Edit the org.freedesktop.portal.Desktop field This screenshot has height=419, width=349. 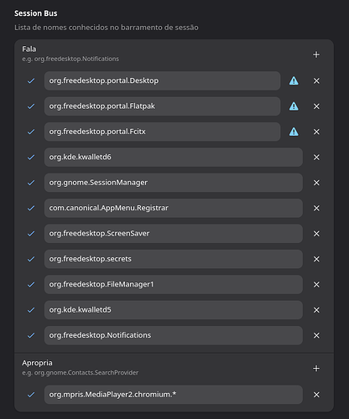click(162, 80)
